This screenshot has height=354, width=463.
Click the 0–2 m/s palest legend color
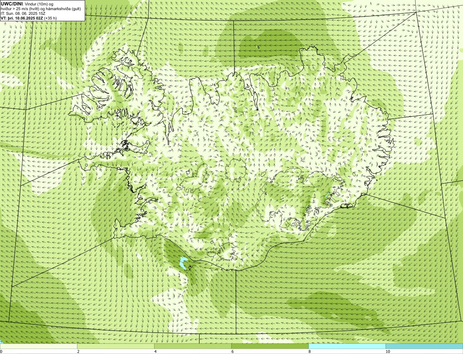(x=38, y=346)
